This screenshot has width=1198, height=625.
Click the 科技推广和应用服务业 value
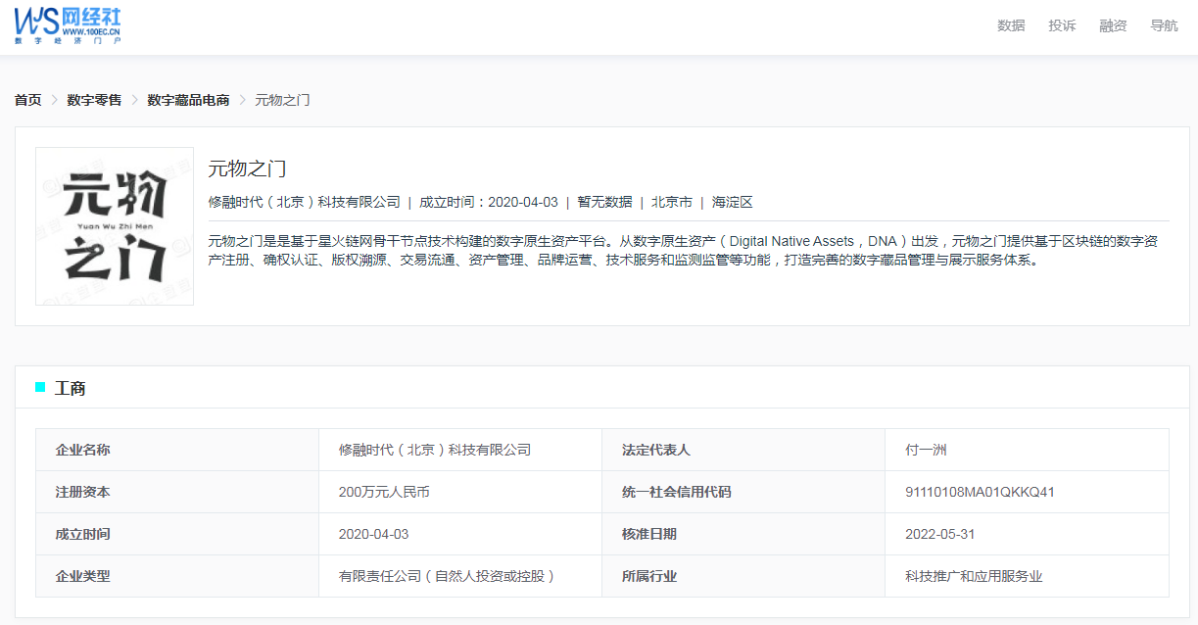tap(974, 576)
